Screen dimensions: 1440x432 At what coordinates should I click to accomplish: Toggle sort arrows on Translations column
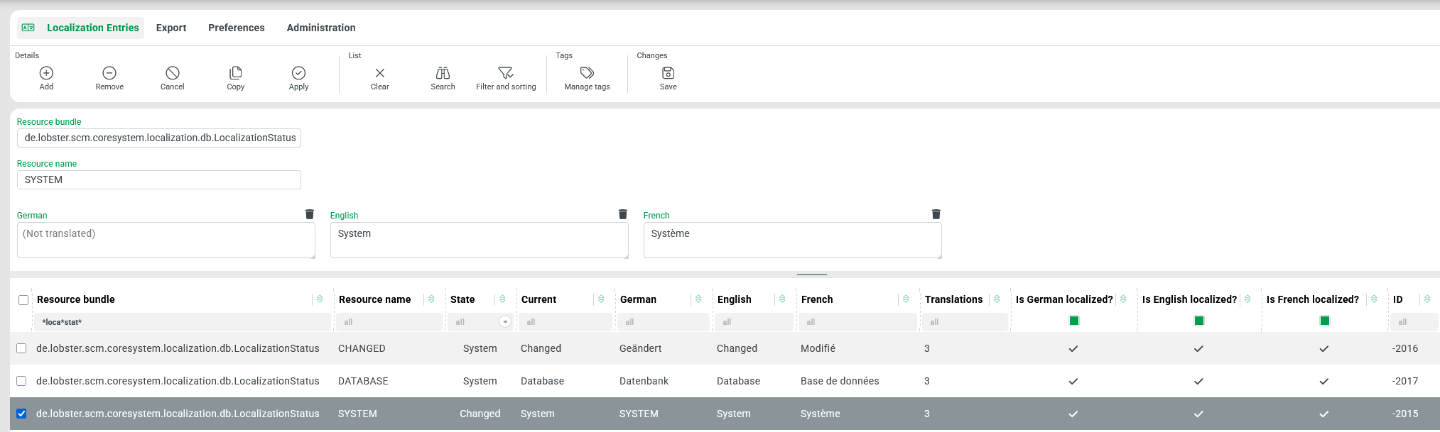coord(997,299)
